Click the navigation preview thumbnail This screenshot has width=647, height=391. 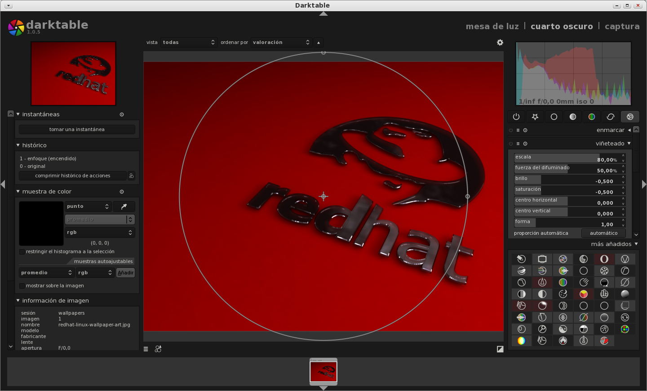click(73, 74)
